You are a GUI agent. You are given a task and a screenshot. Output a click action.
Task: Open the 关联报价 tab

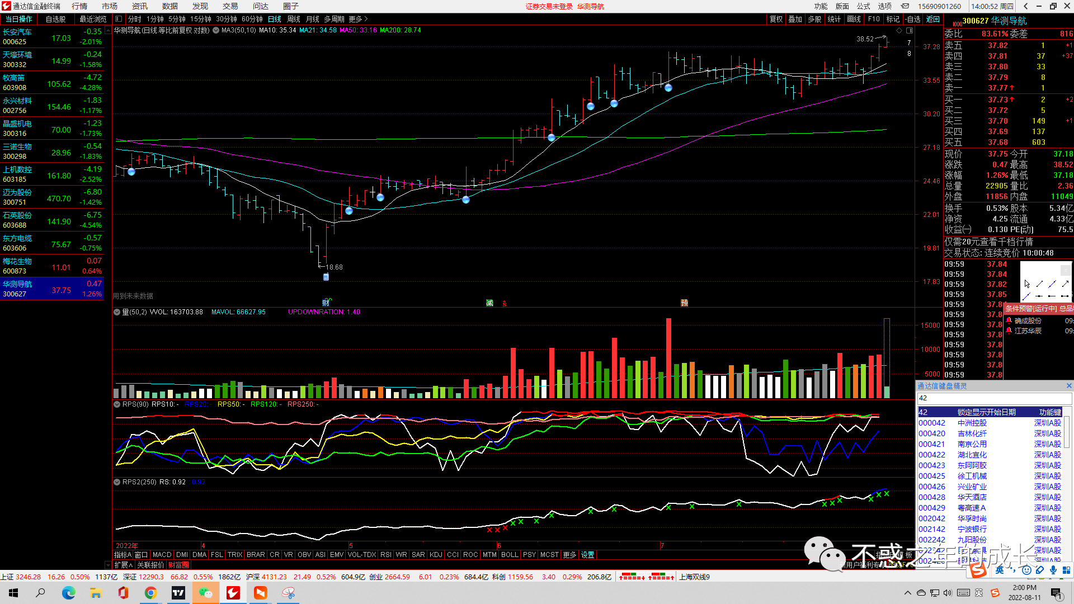coord(150,565)
